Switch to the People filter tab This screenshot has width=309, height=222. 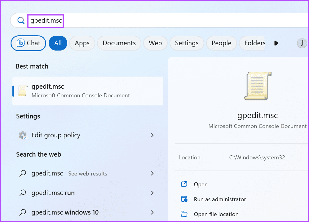(222, 43)
